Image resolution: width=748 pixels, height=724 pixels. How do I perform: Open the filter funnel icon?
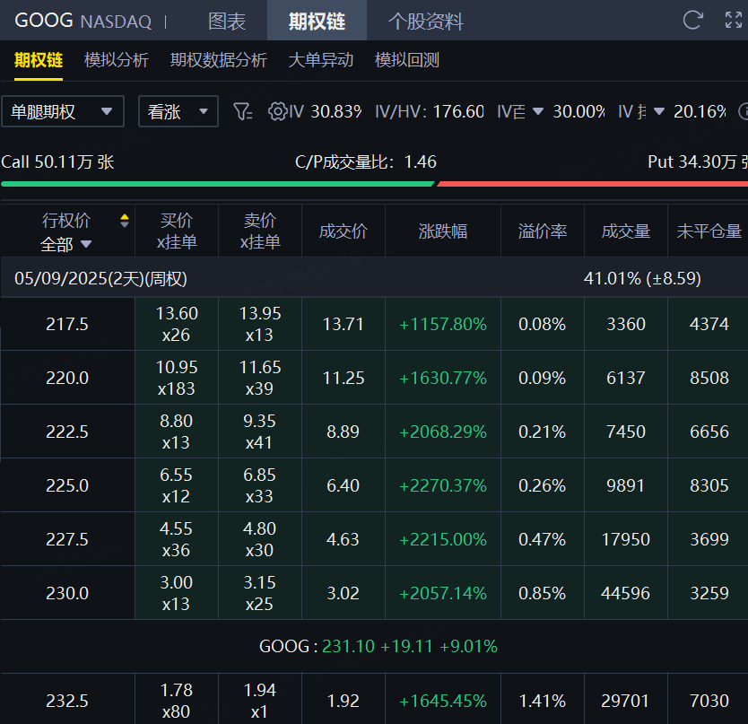(x=242, y=111)
